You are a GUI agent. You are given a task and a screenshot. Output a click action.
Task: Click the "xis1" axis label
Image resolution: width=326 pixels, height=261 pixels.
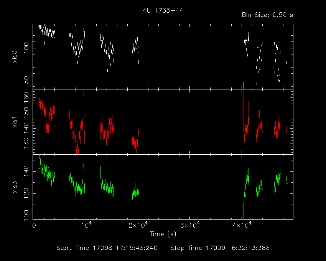pyautogui.click(x=15, y=122)
